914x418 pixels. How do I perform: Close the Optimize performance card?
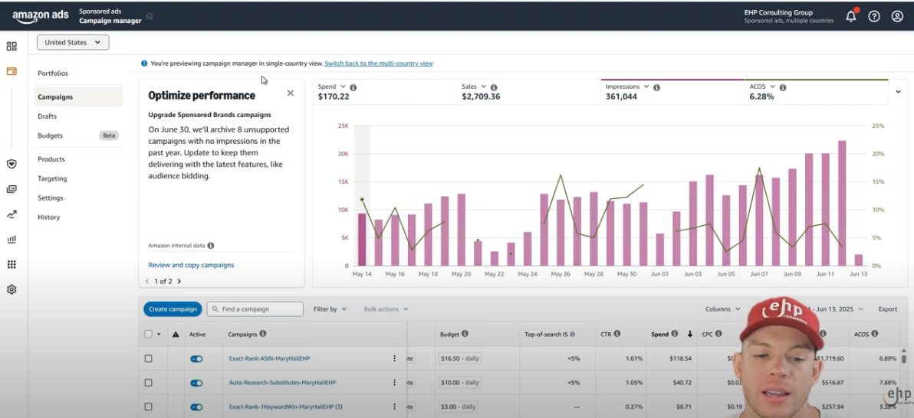click(x=290, y=93)
